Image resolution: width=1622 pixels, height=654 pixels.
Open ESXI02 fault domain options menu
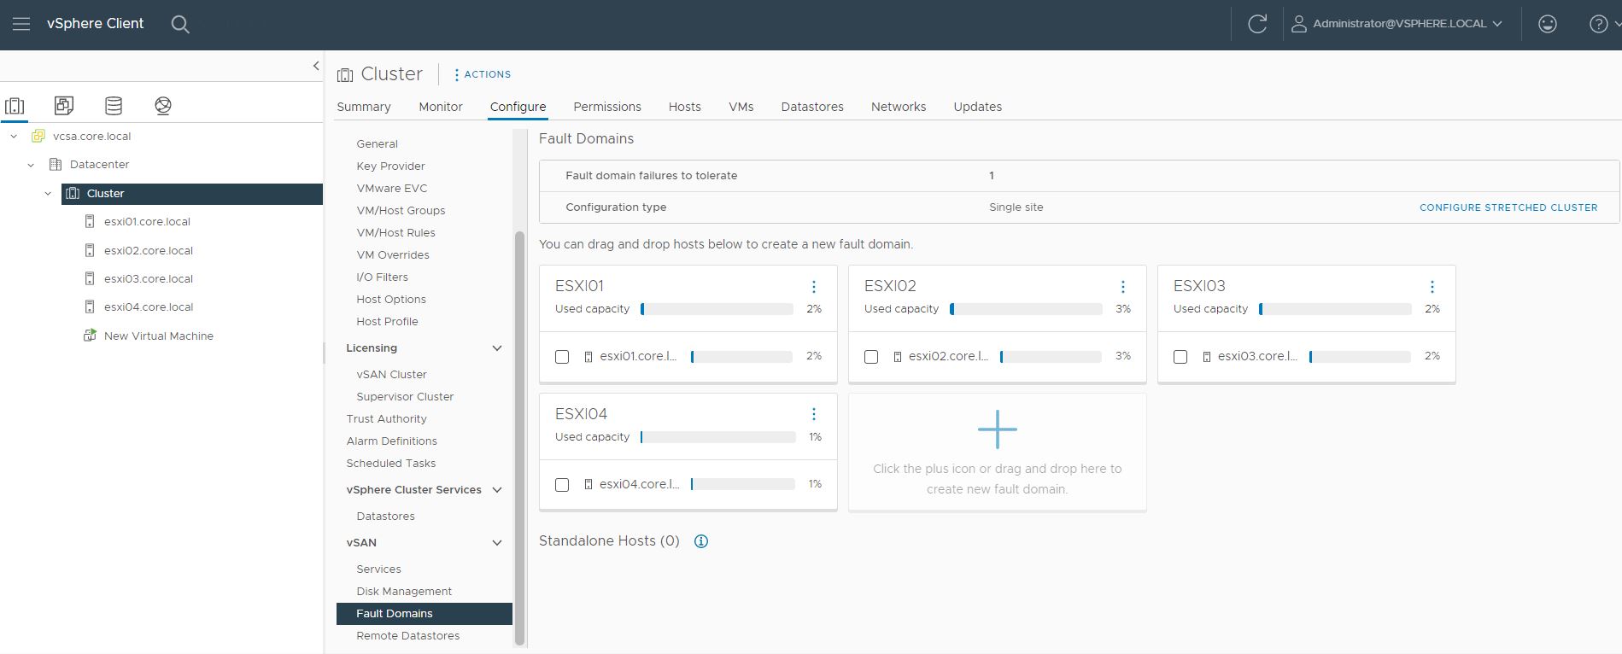click(1123, 287)
